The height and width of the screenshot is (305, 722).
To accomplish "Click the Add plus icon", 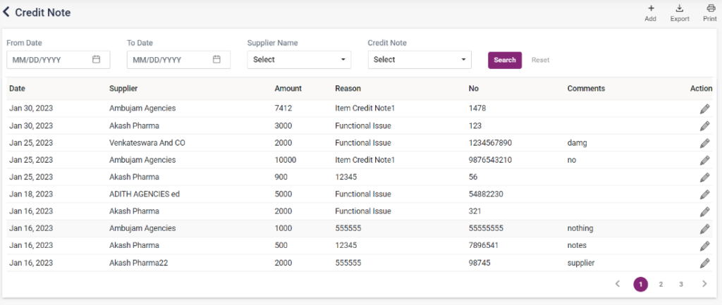I will [650, 8].
